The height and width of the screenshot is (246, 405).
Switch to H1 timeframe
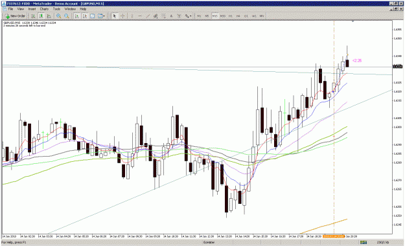(231, 16)
